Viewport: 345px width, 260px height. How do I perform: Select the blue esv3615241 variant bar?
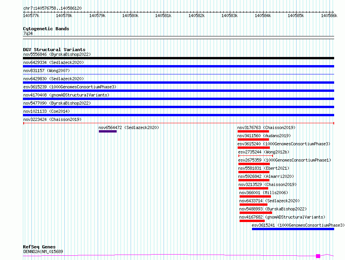coord(293,229)
